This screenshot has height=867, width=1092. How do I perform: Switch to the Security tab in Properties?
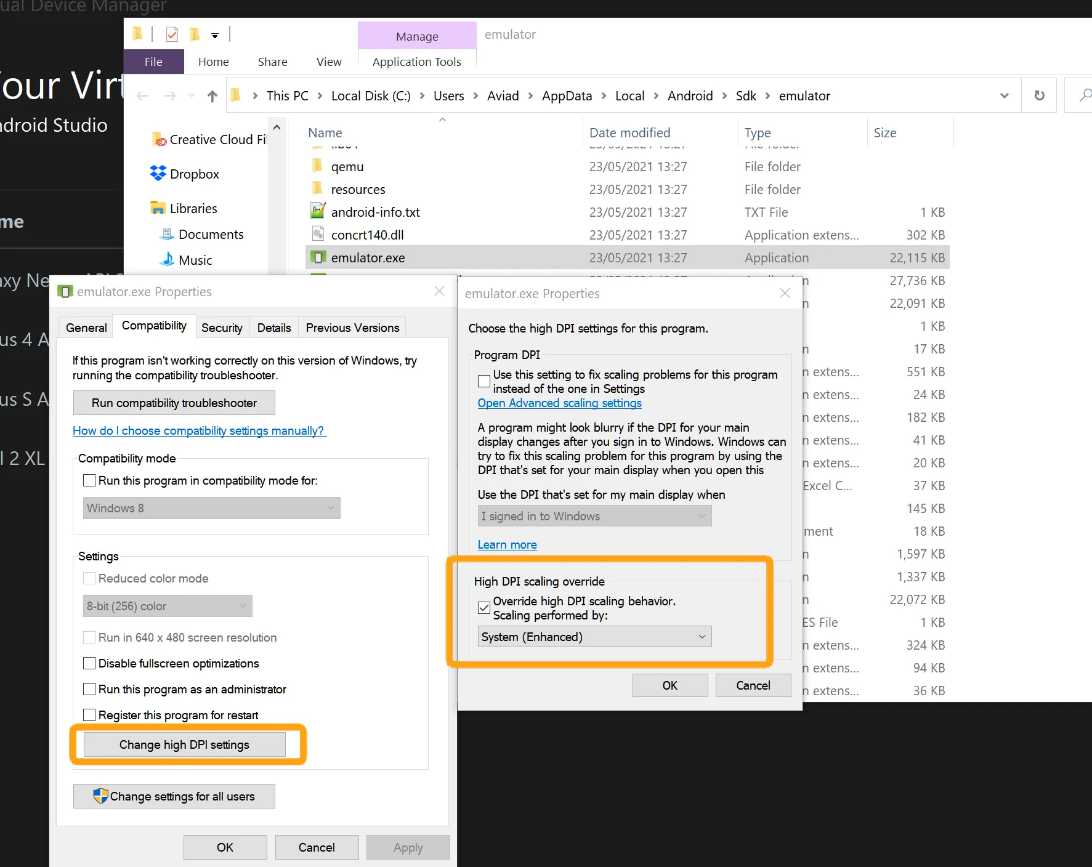222,328
